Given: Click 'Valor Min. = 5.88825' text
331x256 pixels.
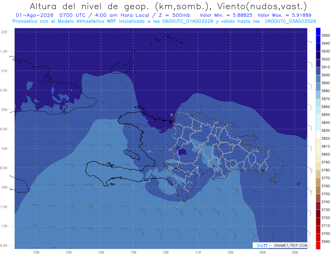Looking at the screenshot, I should [x=226, y=15].
